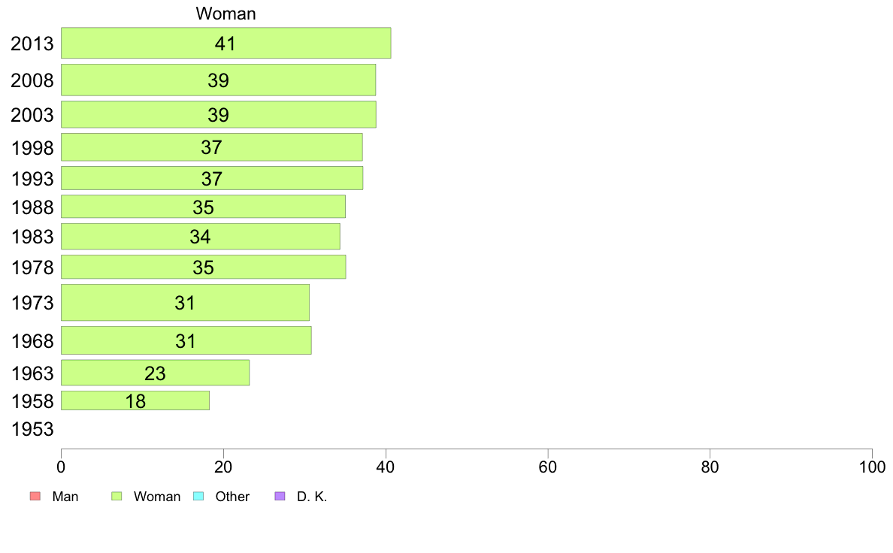Click the 1983 bar showing 34
893x553 pixels.
point(201,237)
